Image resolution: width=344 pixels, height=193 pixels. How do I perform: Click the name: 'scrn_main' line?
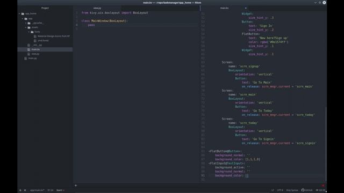tap(242, 94)
